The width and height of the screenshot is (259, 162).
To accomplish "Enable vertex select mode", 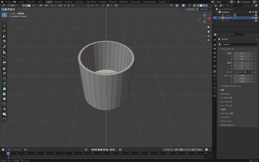I will [23, 5].
